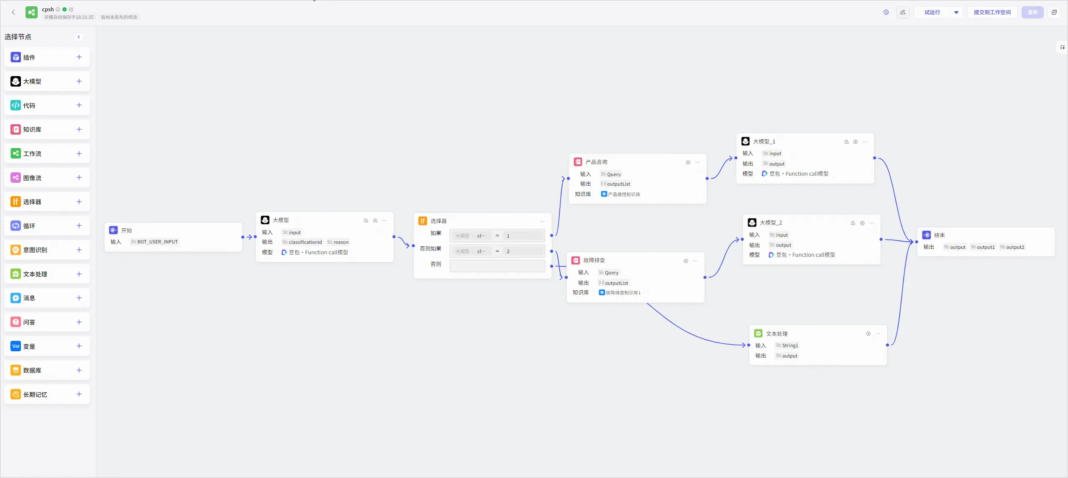Add a 知识库 node with plus
1068x478 pixels.
click(x=79, y=129)
